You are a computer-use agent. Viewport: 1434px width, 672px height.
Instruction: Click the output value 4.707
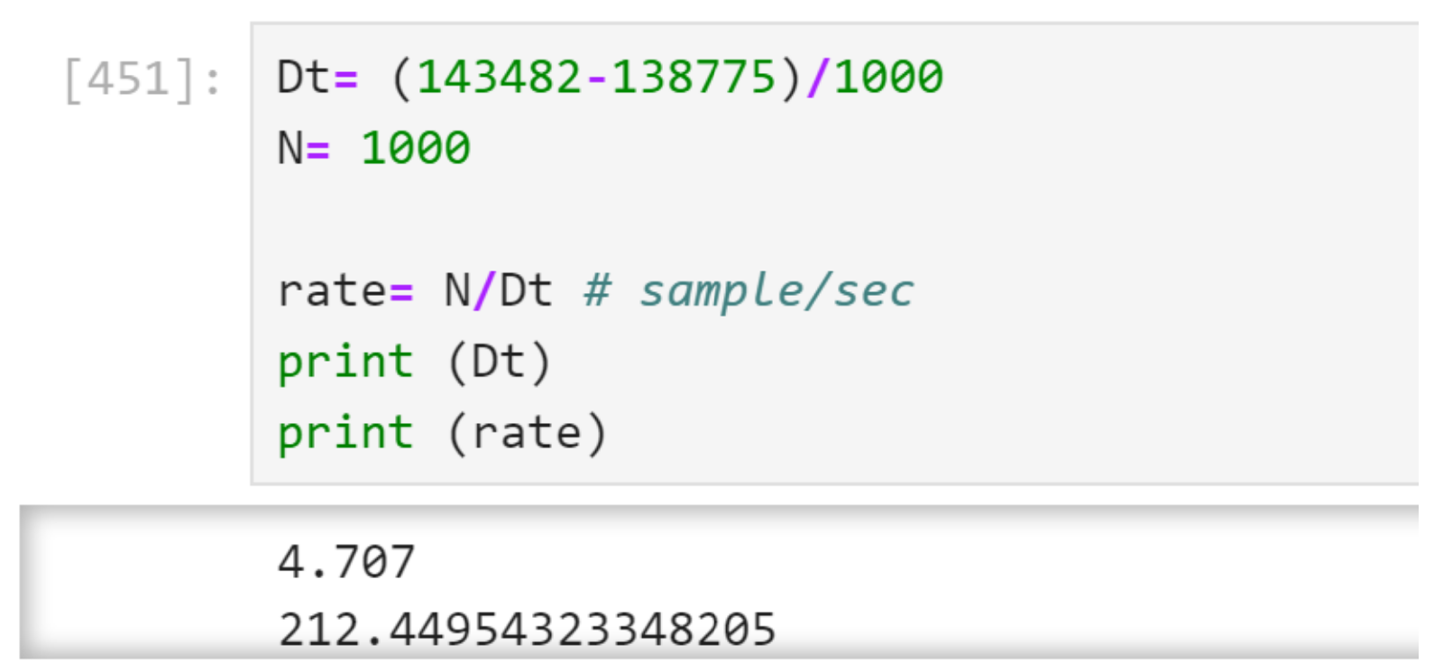(346, 562)
